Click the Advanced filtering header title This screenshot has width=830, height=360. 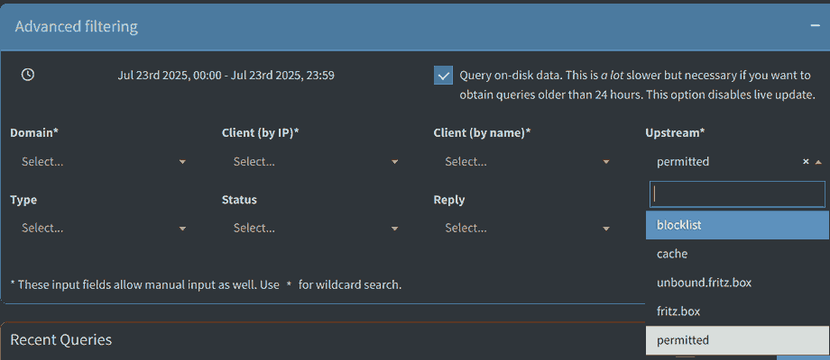pos(77,26)
